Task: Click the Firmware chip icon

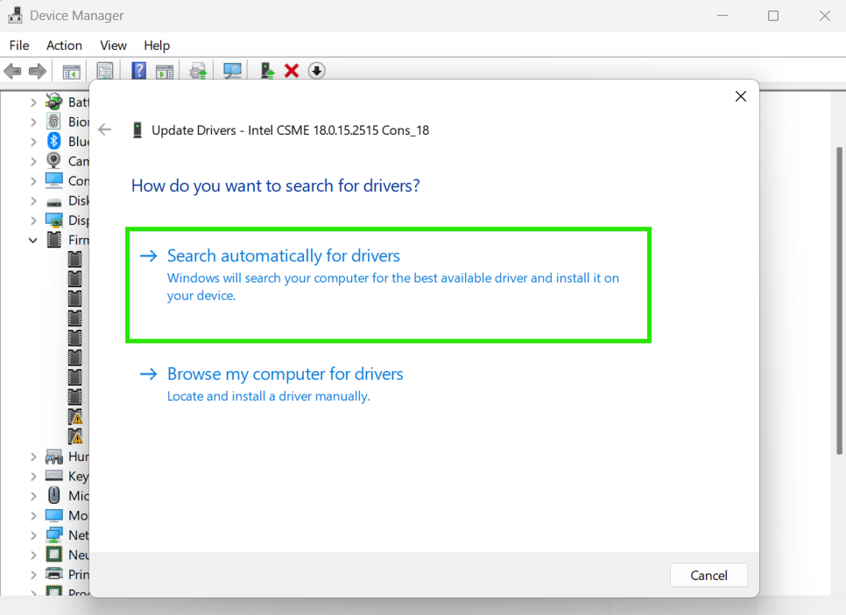Action: [54, 240]
